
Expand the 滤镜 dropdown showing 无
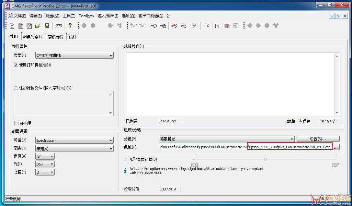pos(45,172)
